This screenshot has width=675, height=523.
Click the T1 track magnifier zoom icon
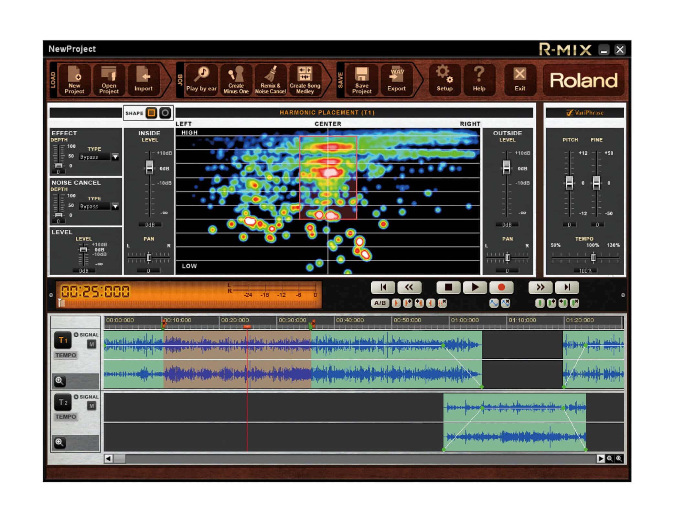click(x=59, y=381)
